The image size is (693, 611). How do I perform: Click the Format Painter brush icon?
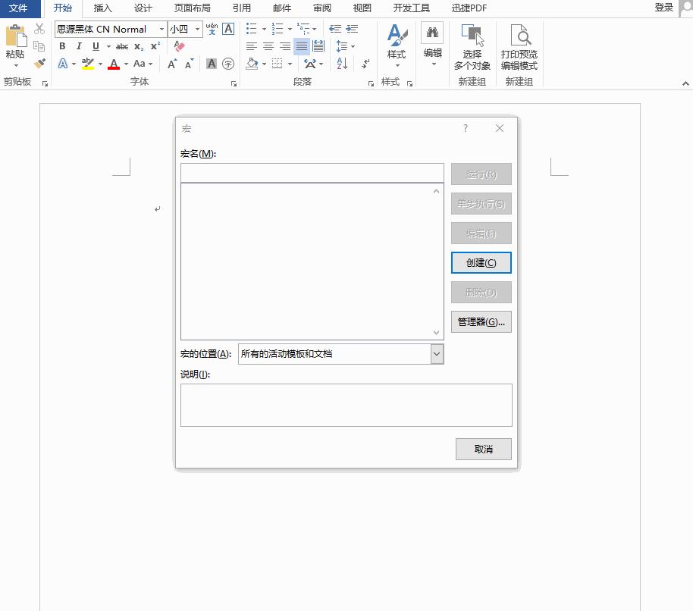tap(39, 64)
